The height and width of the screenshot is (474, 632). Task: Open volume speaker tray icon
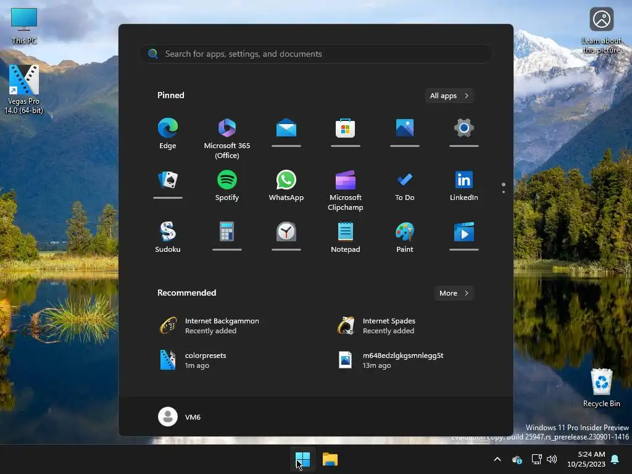(552, 459)
